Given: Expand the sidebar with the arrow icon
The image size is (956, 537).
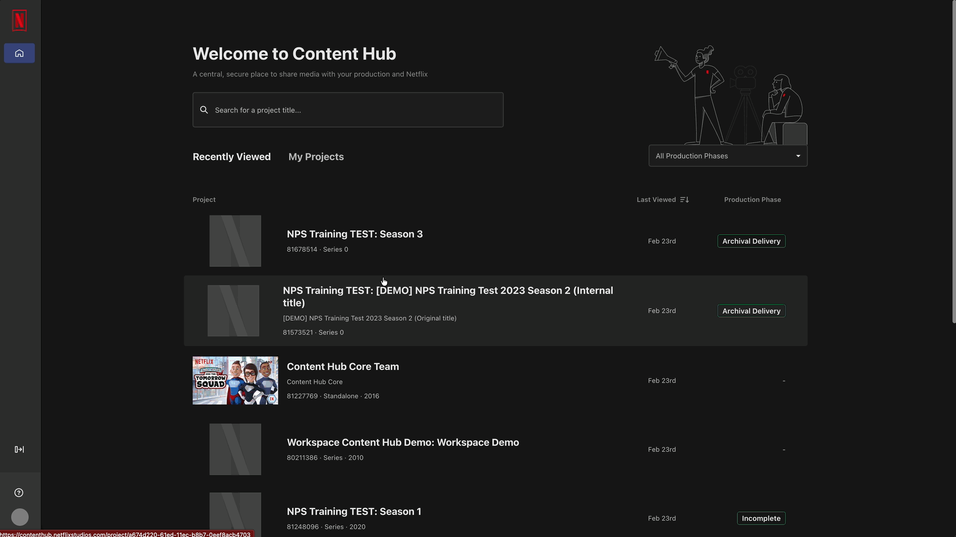Looking at the screenshot, I should click(x=19, y=449).
